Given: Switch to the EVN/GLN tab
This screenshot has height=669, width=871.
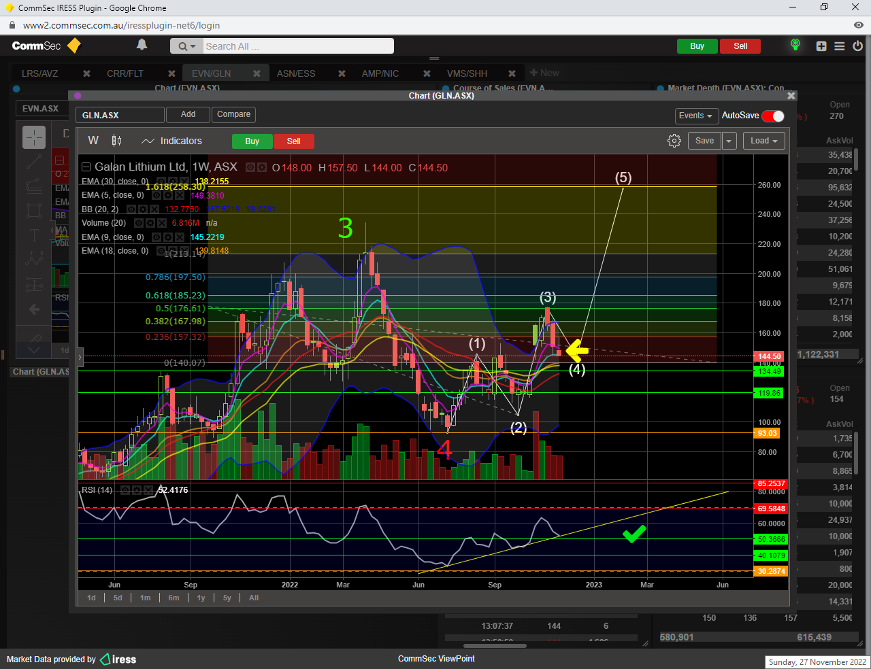Looking at the screenshot, I should click(x=211, y=73).
